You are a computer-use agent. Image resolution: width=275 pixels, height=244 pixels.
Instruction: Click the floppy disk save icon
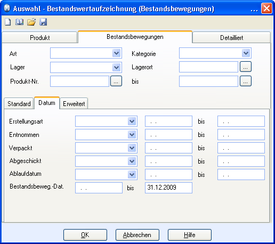click(43, 22)
